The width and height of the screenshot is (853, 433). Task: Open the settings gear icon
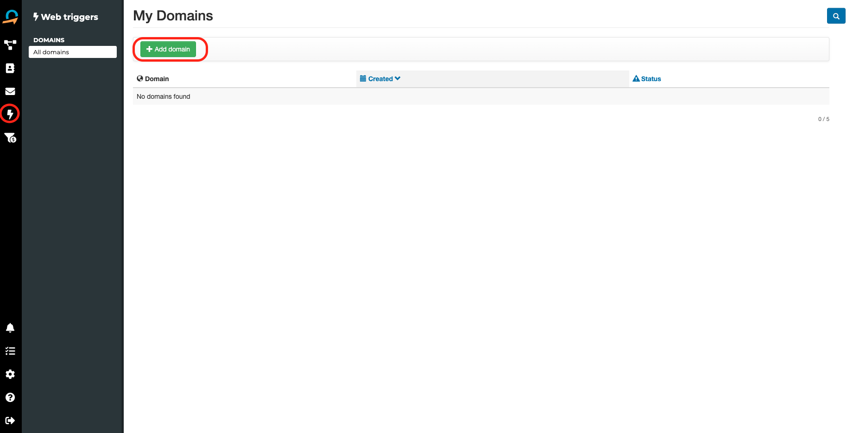coord(10,374)
